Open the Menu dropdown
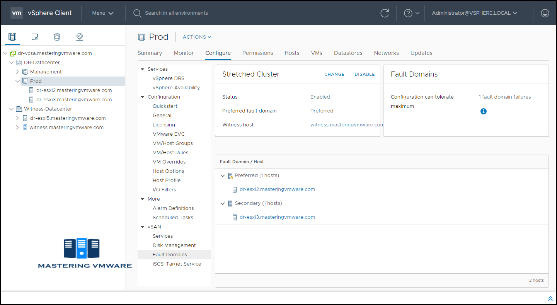 tap(103, 13)
